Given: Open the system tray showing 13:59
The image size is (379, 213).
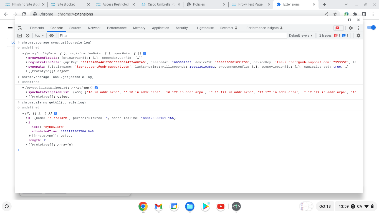Looking at the screenshot, I should click(x=356, y=206).
